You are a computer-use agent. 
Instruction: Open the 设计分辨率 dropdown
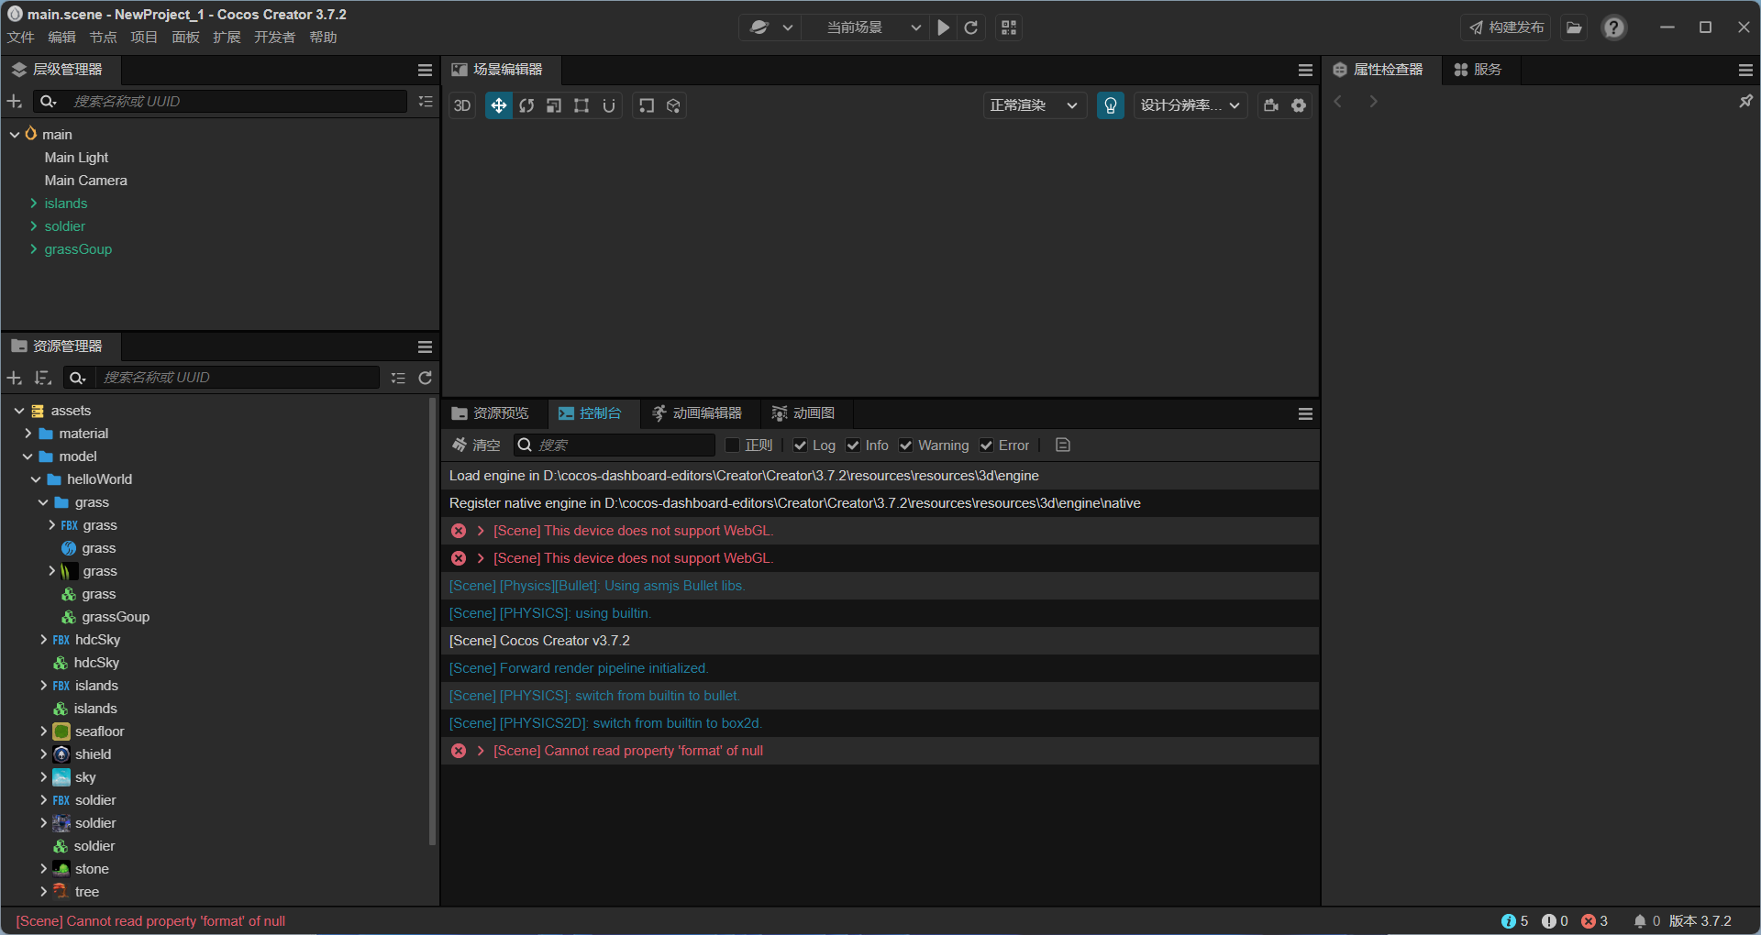(1191, 105)
